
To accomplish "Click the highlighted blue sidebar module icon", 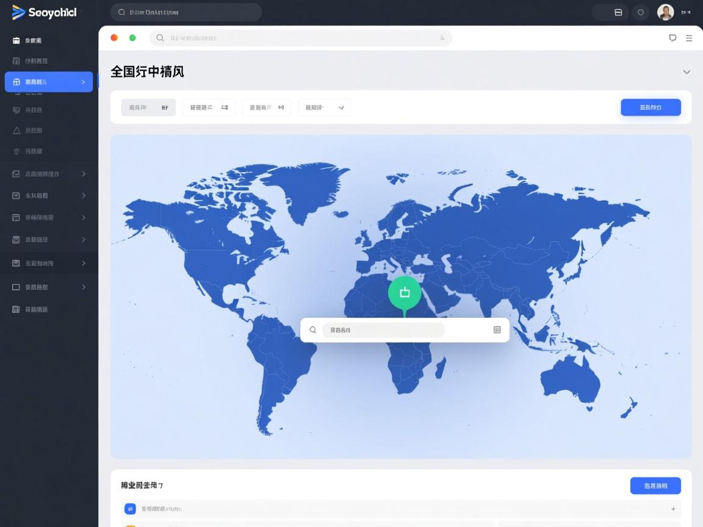I will 16,81.
